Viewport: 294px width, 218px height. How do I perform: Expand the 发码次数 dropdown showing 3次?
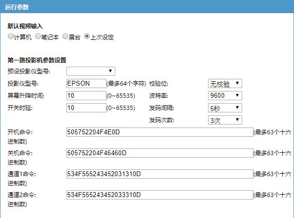click(x=225, y=120)
